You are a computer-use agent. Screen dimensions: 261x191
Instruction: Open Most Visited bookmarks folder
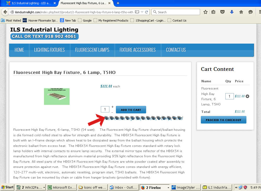[11, 21]
